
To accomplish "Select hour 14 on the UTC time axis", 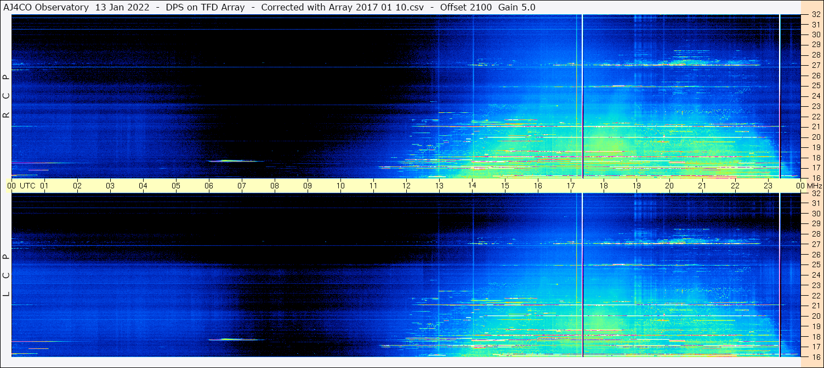I will [x=472, y=186].
